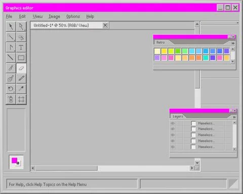Viewport: 243px width, 194px height.
Task: Select the Layers panel tab
Action: pyautogui.click(x=178, y=116)
